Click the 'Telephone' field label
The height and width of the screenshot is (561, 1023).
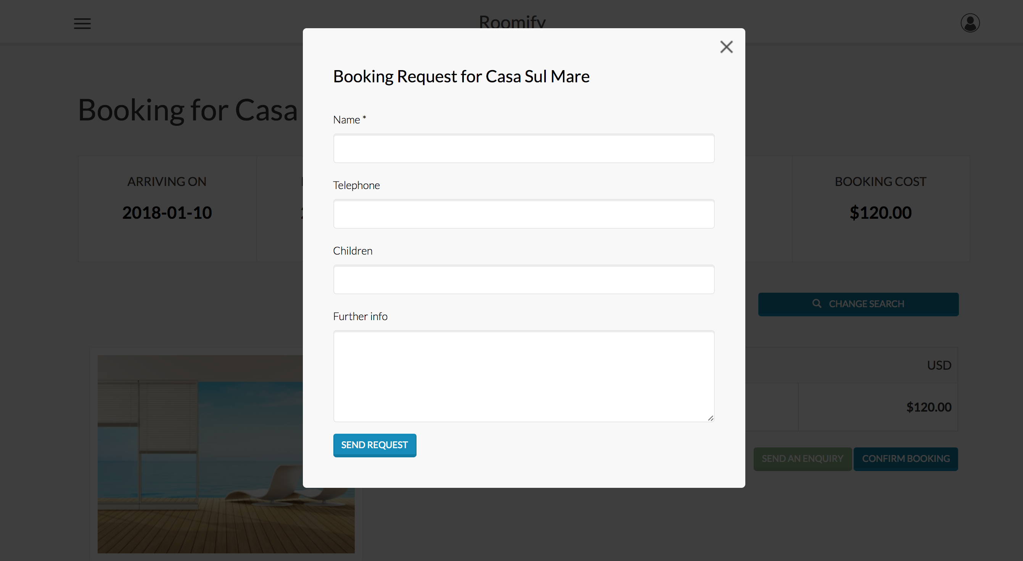[x=356, y=185]
